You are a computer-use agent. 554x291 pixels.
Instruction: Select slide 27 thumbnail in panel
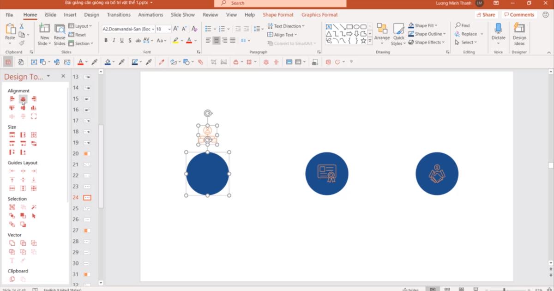coord(87,230)
